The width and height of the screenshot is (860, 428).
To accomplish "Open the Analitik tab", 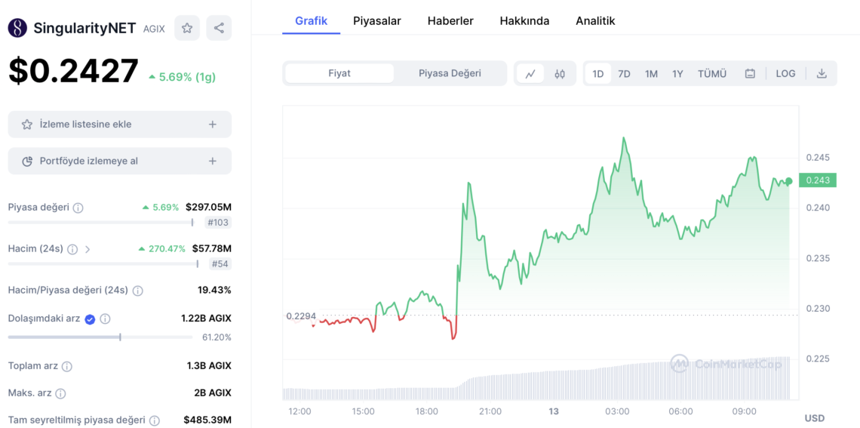I will pos(595,21).
